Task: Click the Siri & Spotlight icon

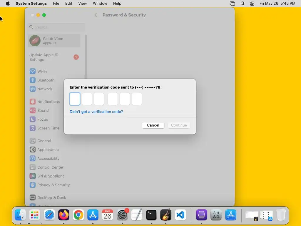Action: [32, 176]
